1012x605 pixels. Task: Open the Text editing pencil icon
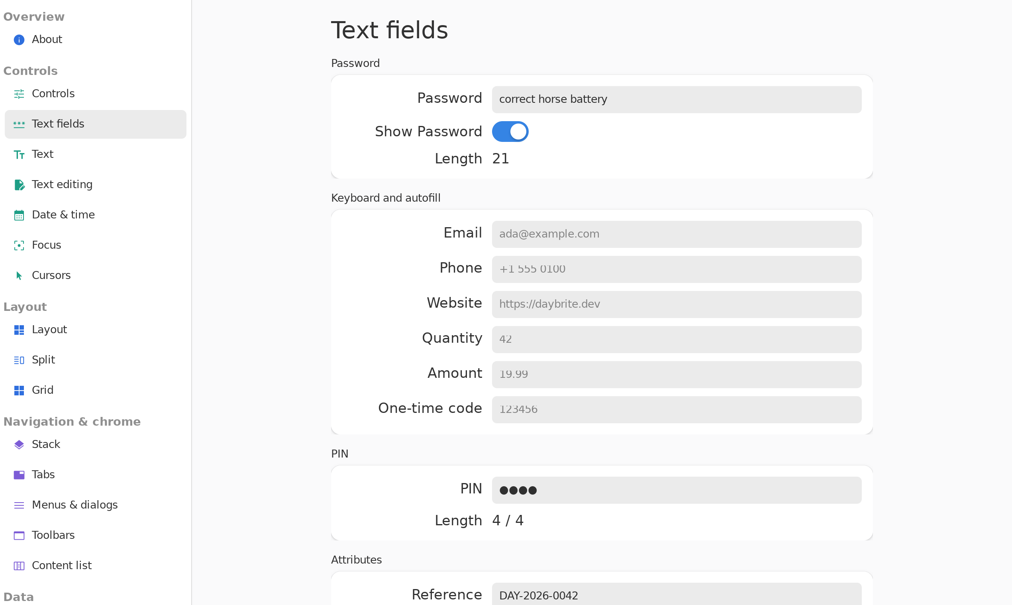[x=19, y=185]
